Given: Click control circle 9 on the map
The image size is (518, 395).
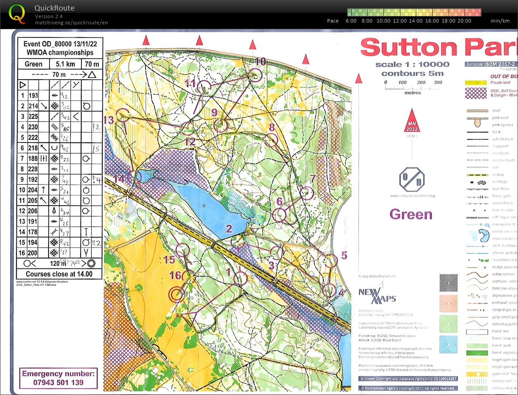Looking at the screenshot, I should [221, 126].
